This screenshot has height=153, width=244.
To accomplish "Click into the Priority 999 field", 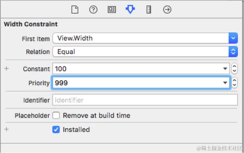I will (x=136, y=83).
